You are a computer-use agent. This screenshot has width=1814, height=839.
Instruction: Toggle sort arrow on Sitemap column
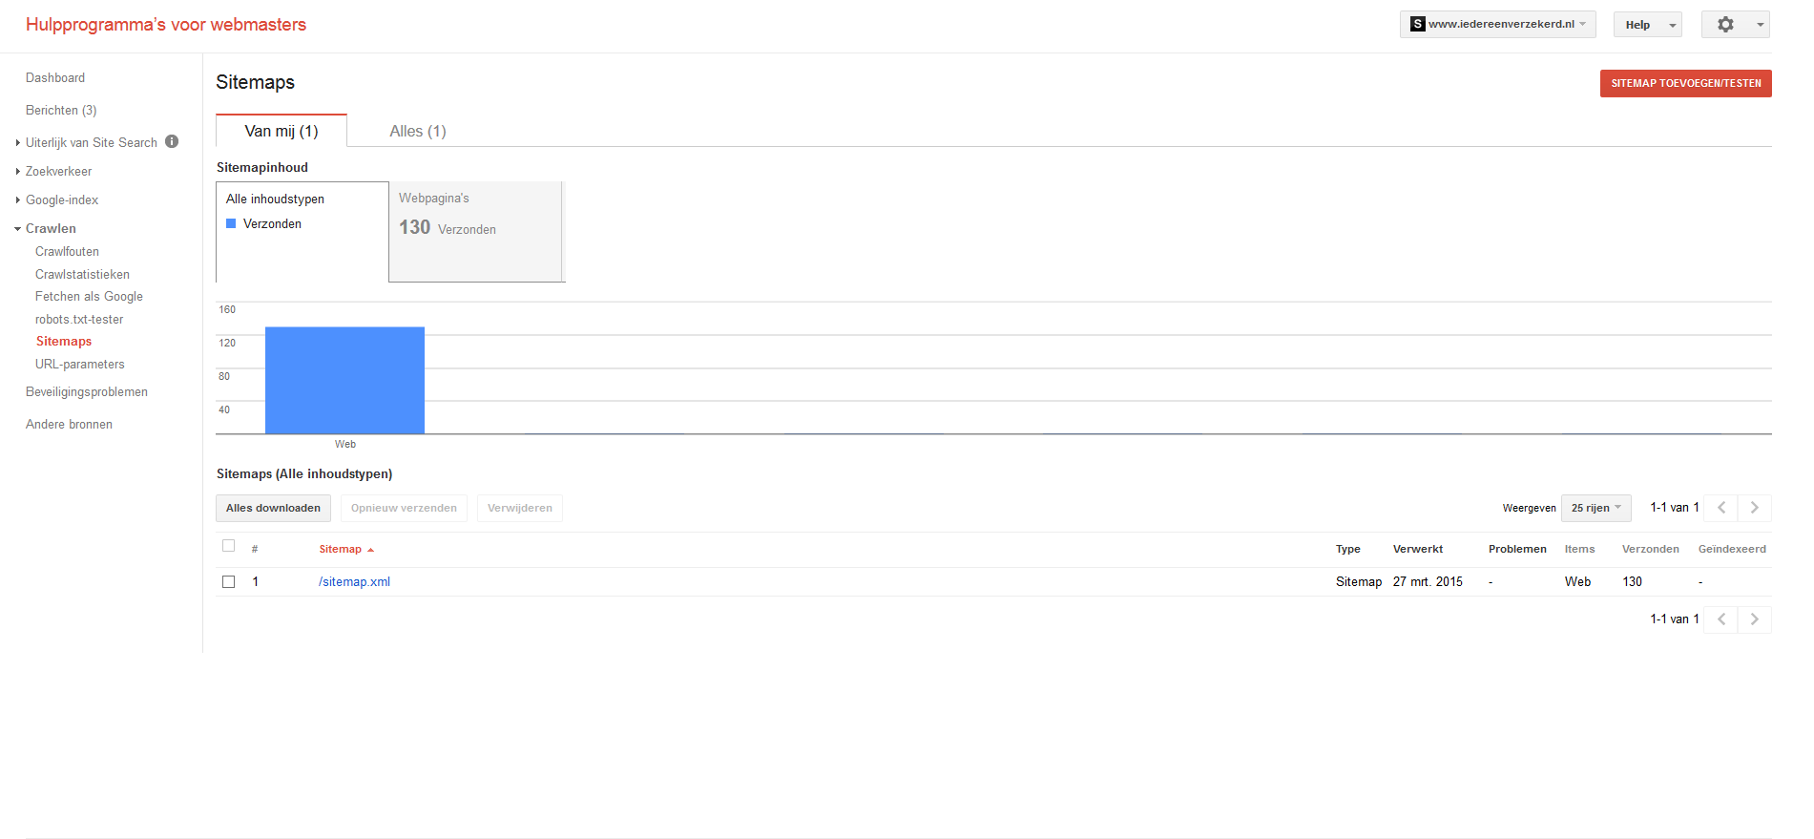point(370,550)
